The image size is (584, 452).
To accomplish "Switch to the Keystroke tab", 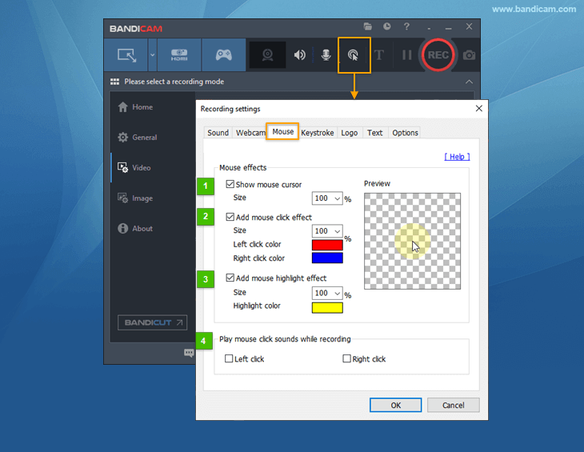I will 318,133.
